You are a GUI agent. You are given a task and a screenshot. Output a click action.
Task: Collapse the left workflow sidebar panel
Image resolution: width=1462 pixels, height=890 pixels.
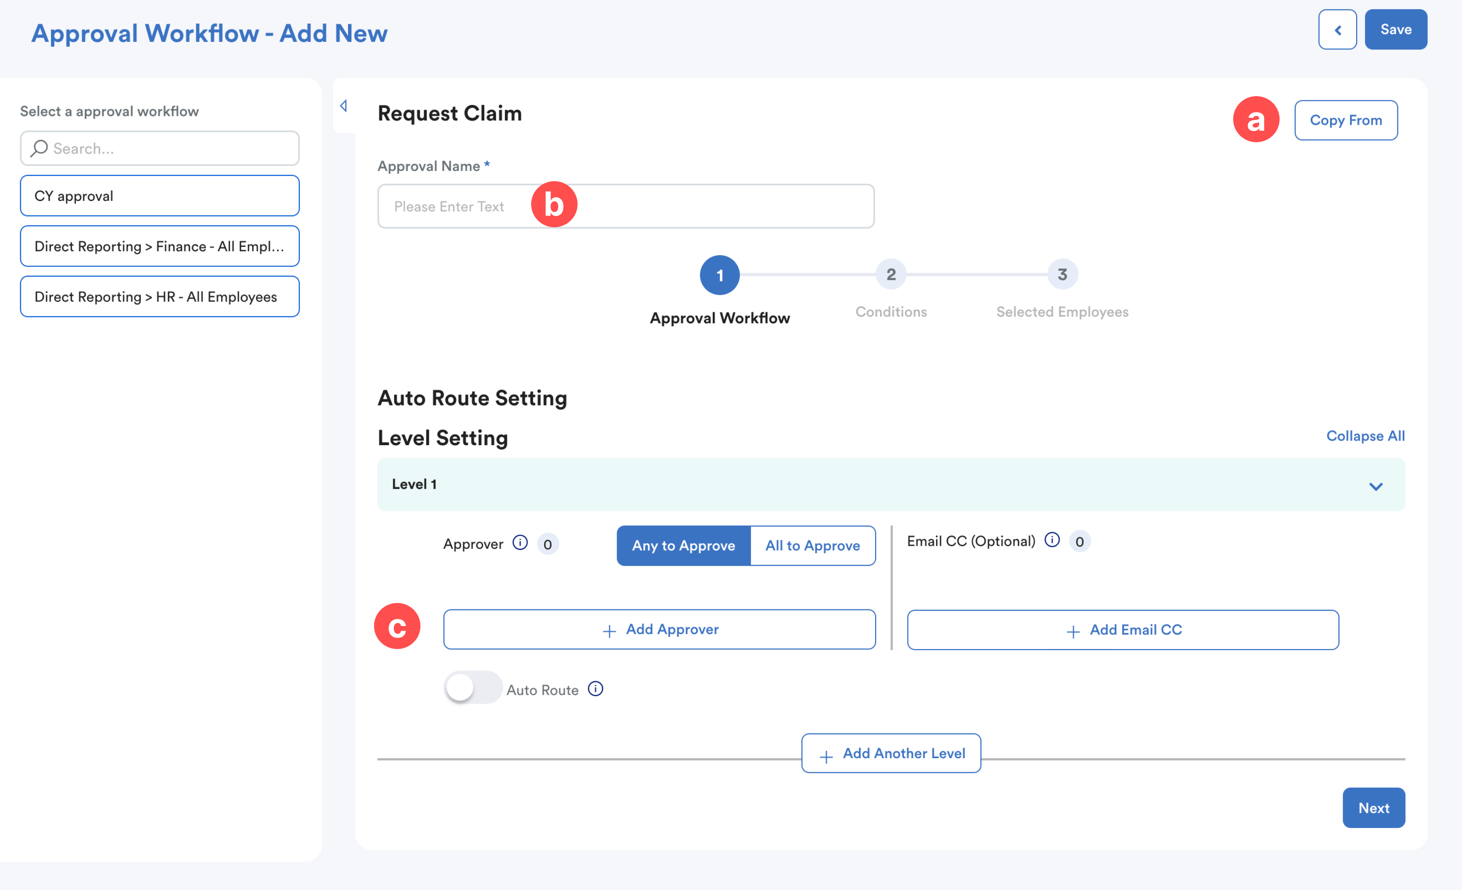point(344,106)
